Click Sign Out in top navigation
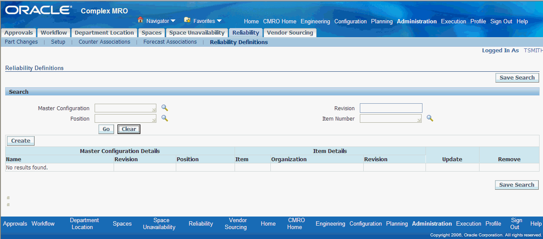 (501, 22)
